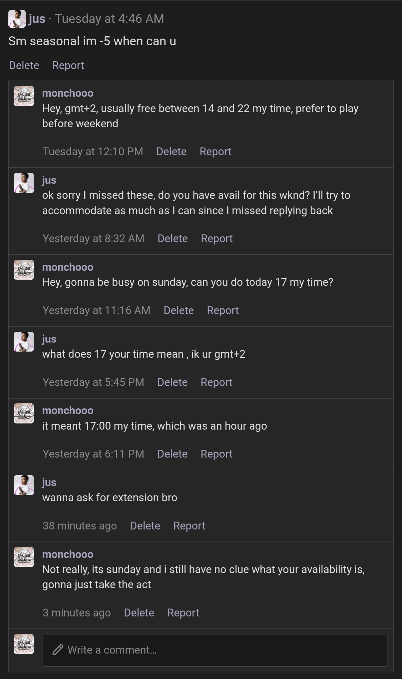Click monchooo's avatar on the 'busy on sunday' reply

[x=24, y=270]
